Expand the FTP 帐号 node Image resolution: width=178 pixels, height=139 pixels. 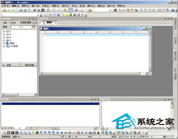coord(4,46)
